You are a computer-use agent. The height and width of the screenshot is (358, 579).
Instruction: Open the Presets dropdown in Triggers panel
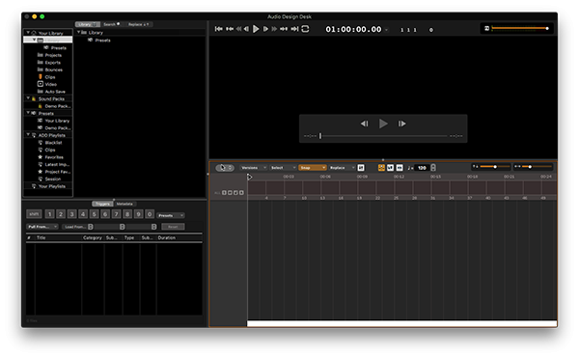coord(171,215)
